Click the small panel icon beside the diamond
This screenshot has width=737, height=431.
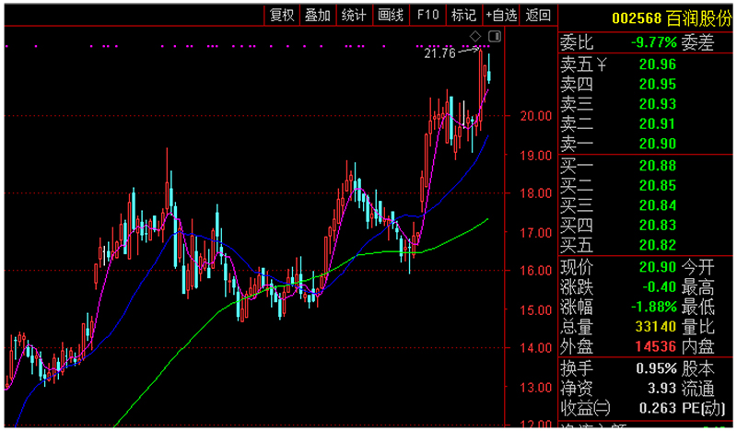495,36
